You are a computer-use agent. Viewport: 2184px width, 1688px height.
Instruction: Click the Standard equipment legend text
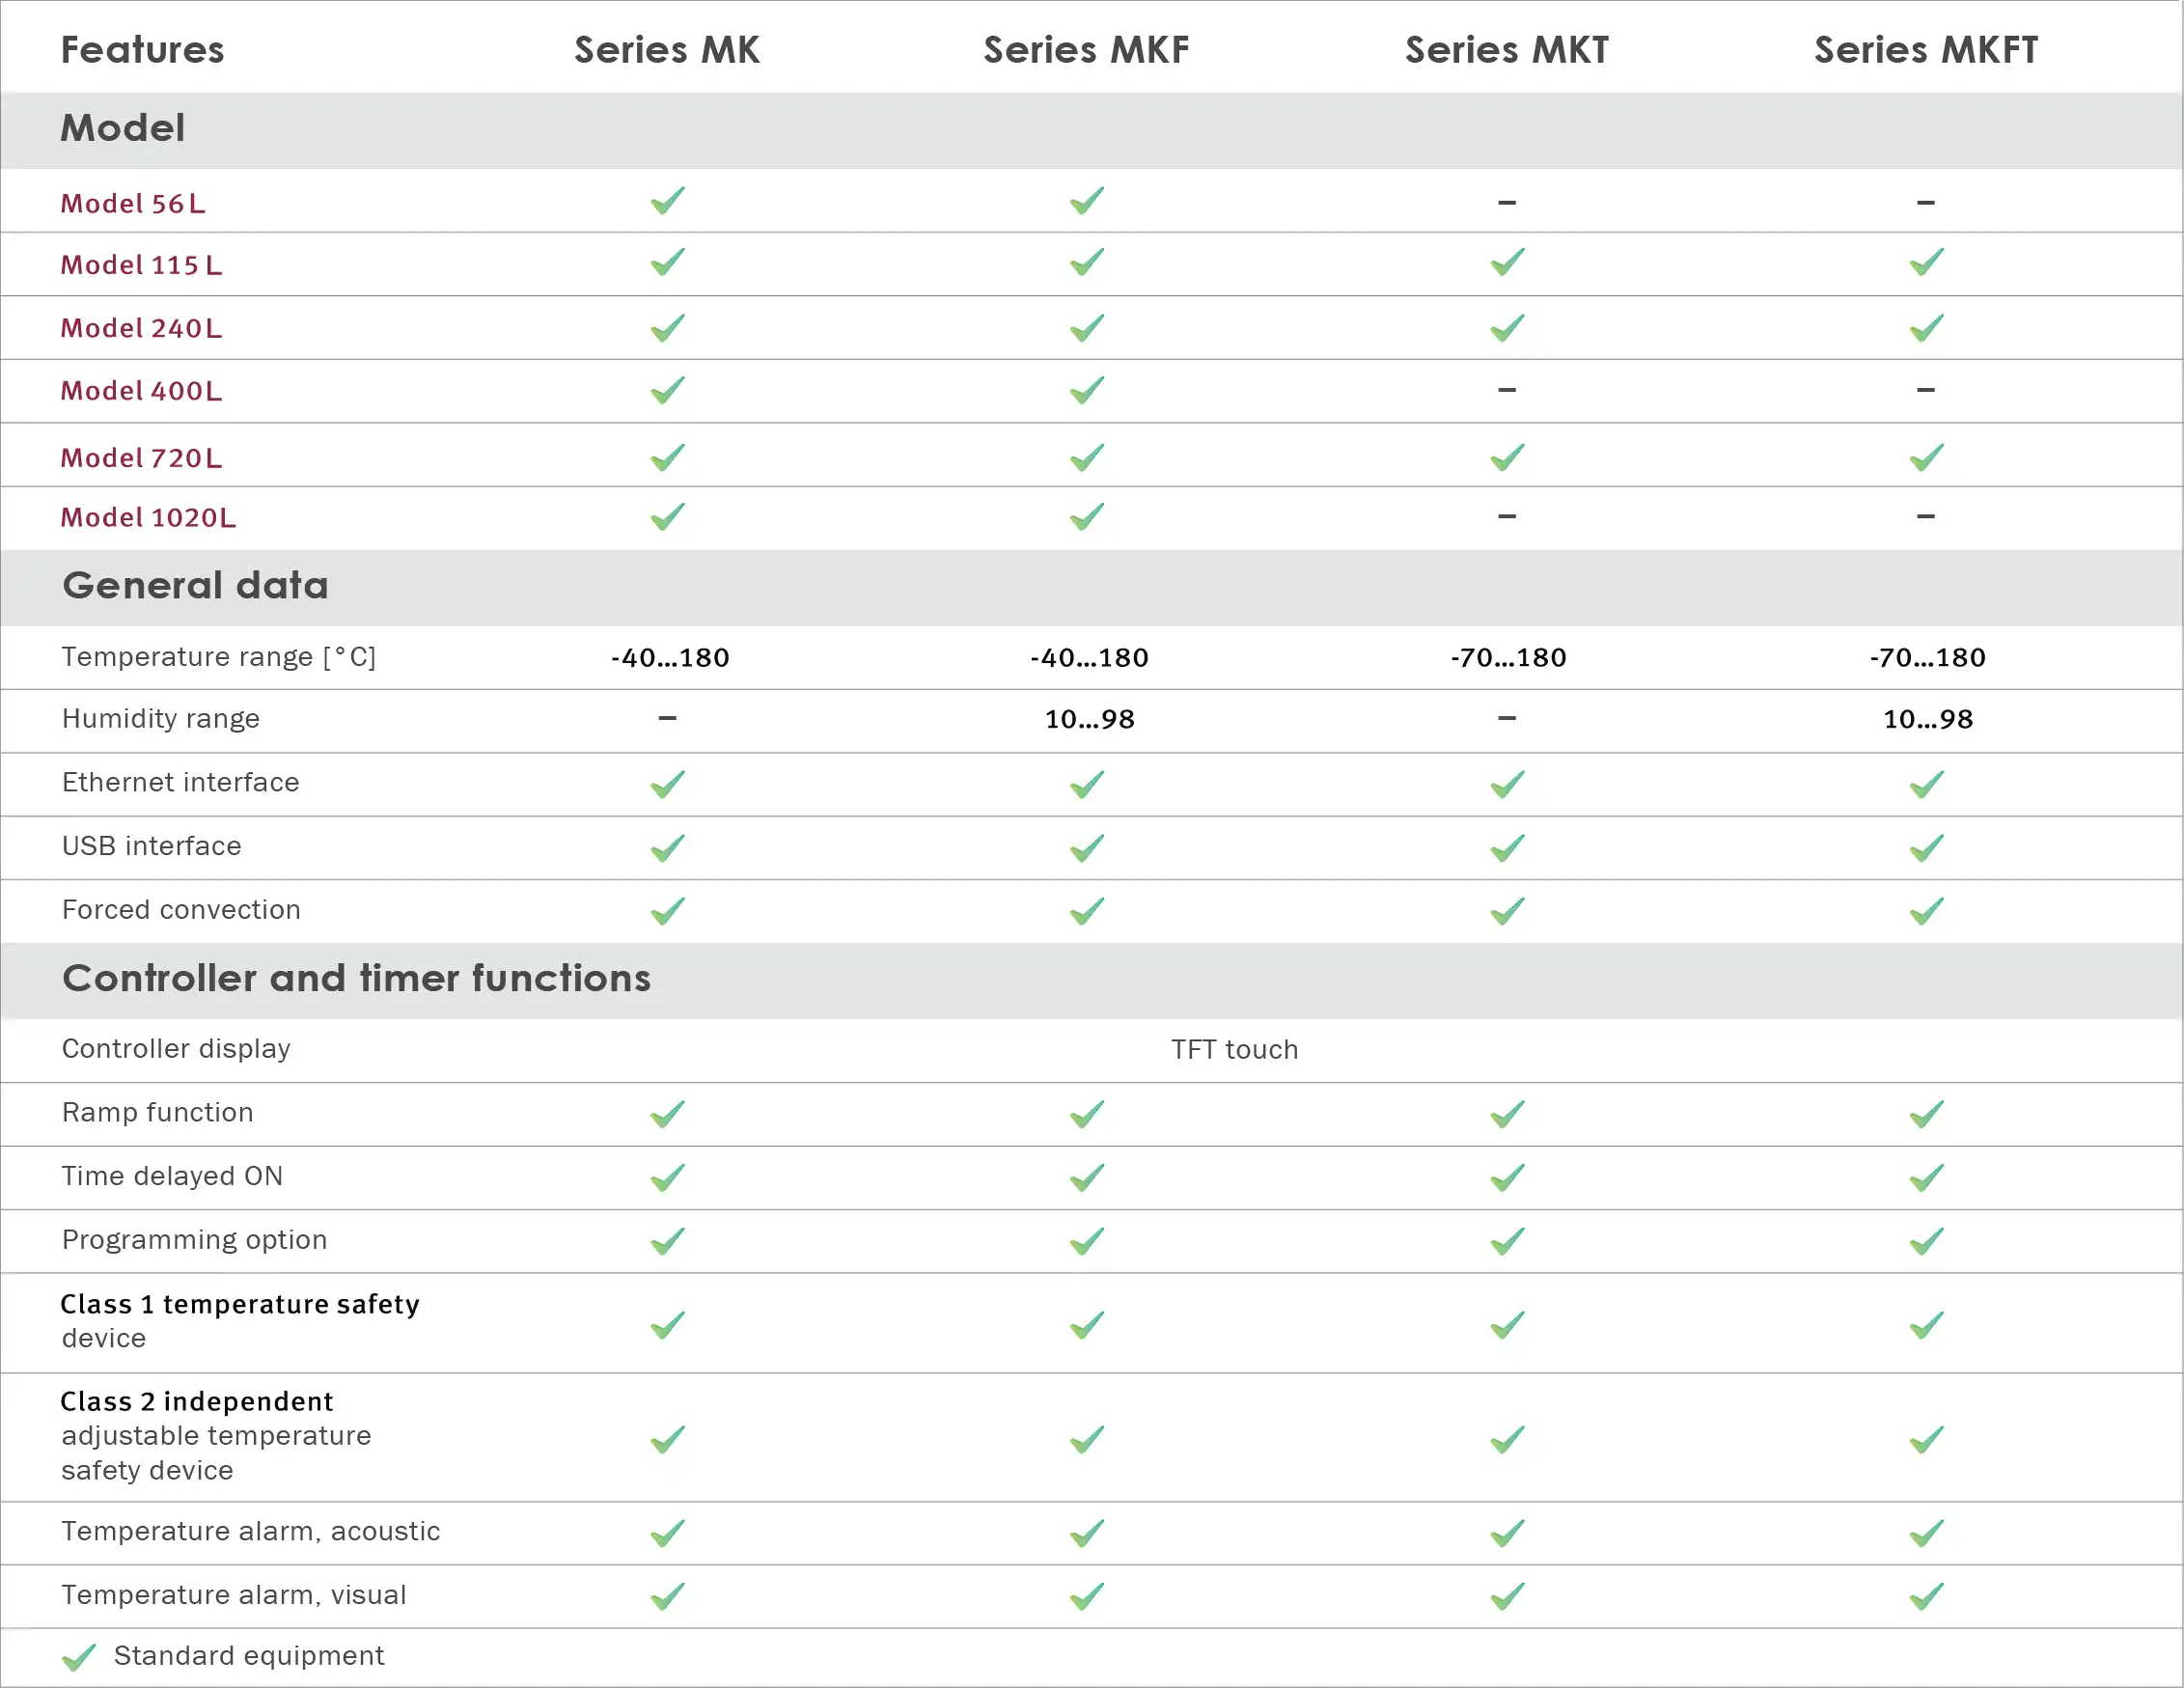(x=249, y=1656)
